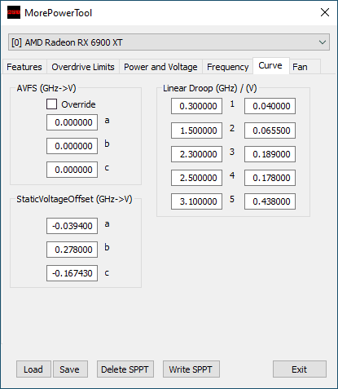Click the StaticVoltageOffset (GHz->V) group label
Viewport: 338px width, 389px height.
click(74, 199)
